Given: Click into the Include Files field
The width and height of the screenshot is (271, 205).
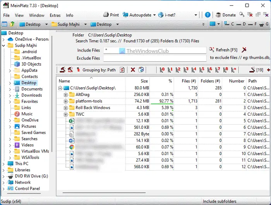Looking at the screenshot, I should 155,50.
